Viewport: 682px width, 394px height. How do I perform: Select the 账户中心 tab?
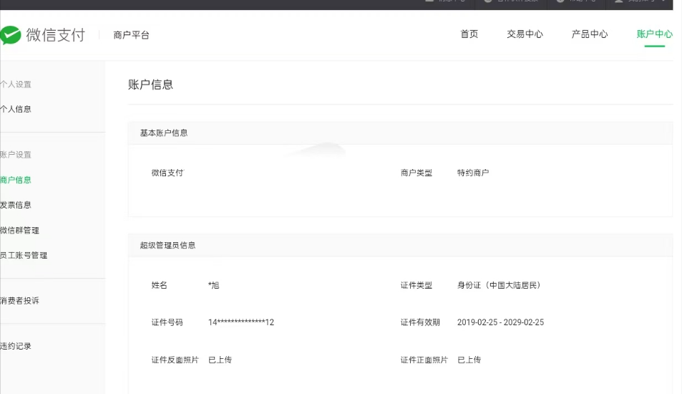tap(655, 34)
